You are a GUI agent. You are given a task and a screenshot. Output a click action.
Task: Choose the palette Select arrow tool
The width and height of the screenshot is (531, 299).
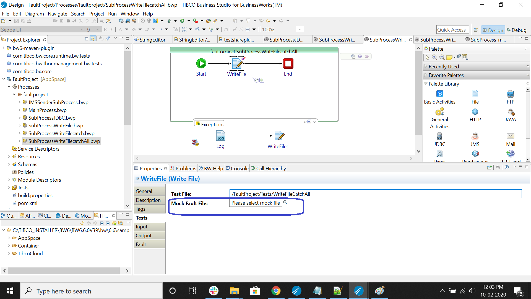coord(427,57)
